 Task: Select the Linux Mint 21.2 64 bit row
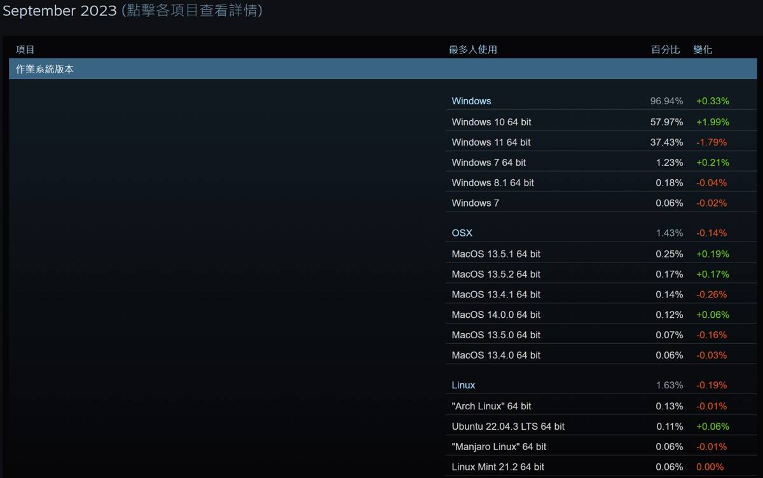(601, 467)
